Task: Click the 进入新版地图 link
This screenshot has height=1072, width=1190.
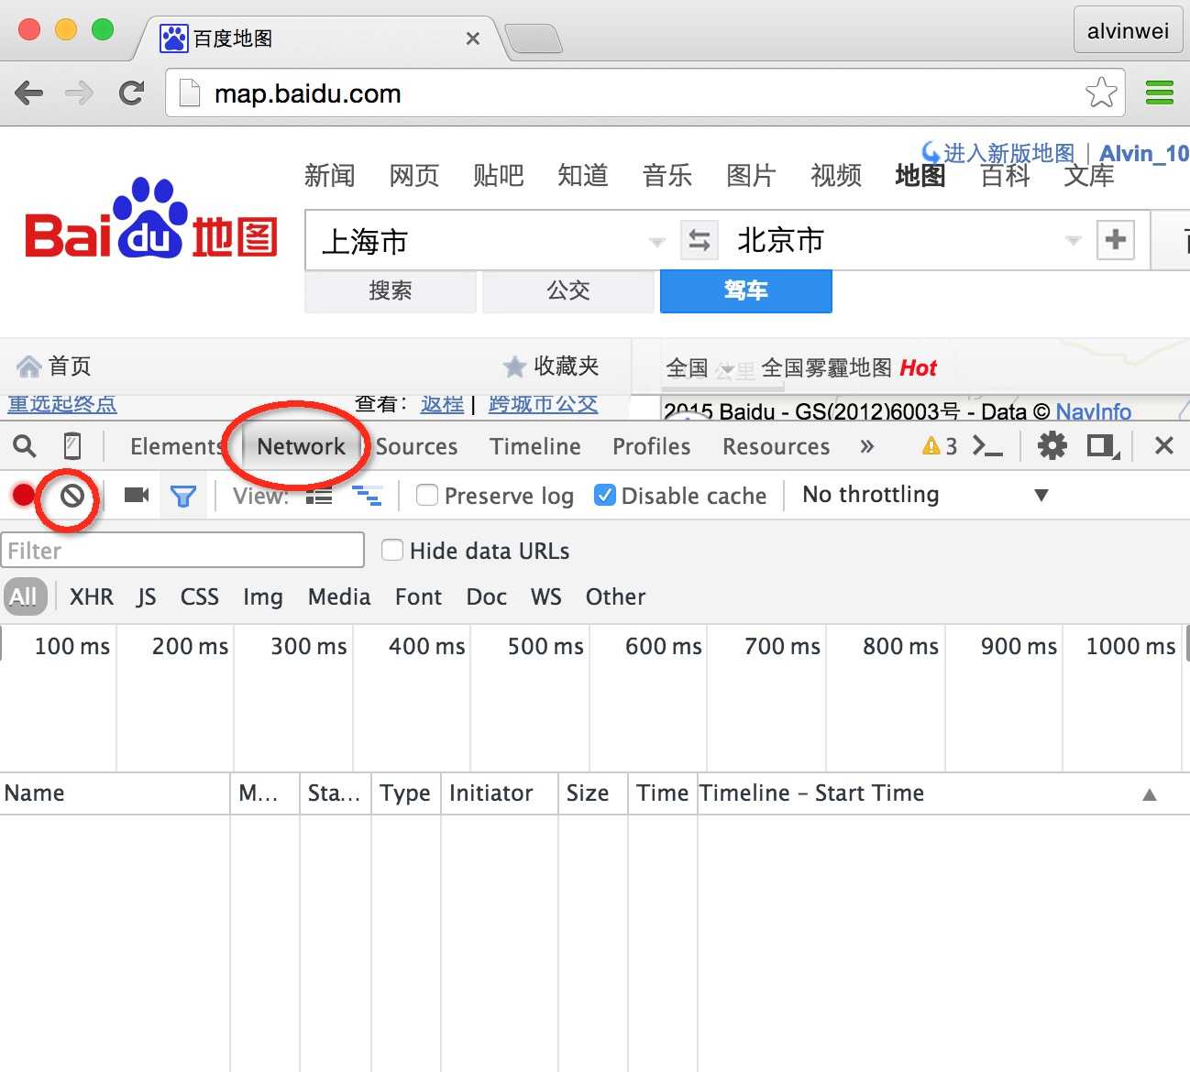Action: tap(1008, 153)
